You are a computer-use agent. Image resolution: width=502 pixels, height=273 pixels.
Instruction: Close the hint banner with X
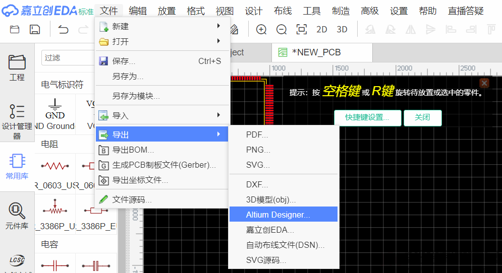coord(484,83)
